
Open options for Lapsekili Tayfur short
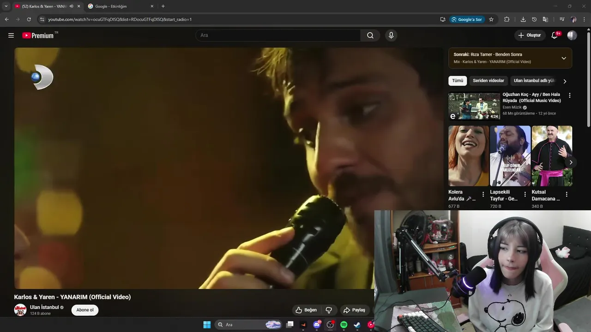(x=525, y=195)
